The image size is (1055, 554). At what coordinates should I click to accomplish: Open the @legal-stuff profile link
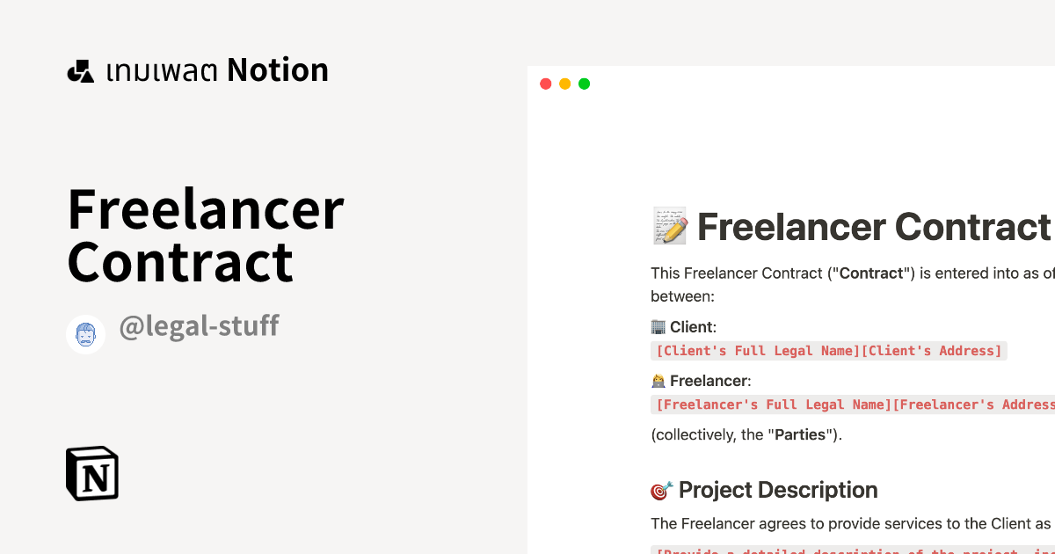click(x=198, y=325)
